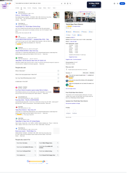Viewport: 128px width, 173px height.
Task: Click the Yelp favicon icon
Action: coord(16,37)
